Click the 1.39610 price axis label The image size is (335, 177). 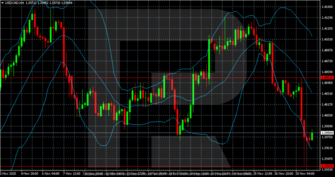[327, 148]
